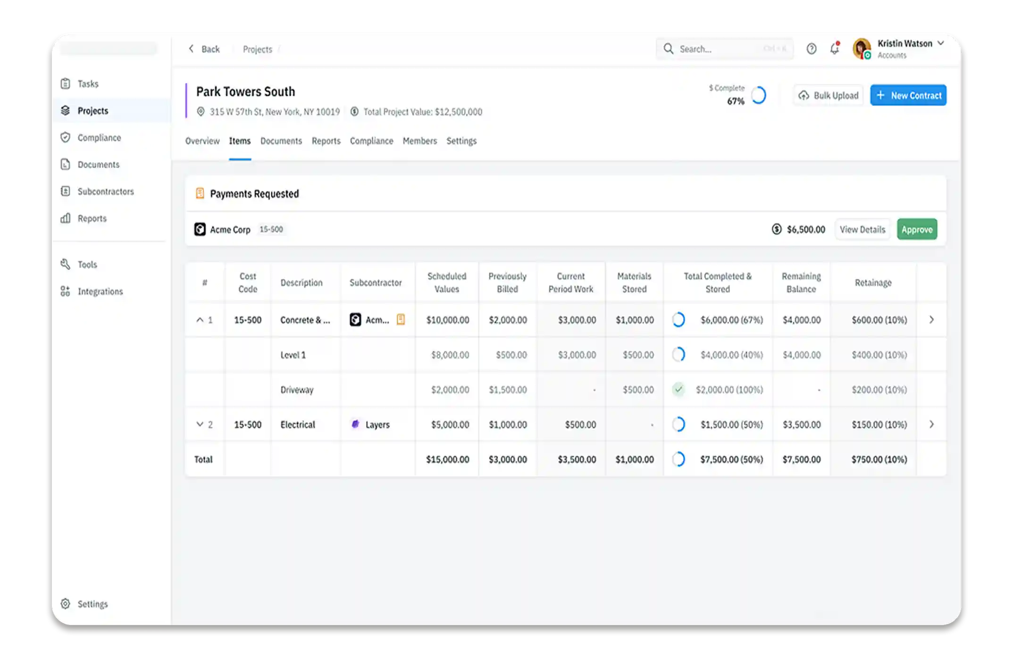Open the Kristin Watson account dropdown
Image resolution: width=1013 pixels, height=659 pixels.
[x=940, y=43]
